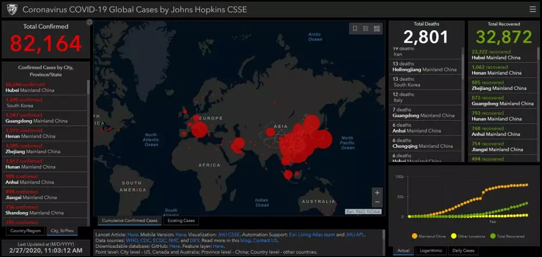Expand the Total Confirmed panel corner icon
The height and width of the screenshot is (257, 542).
(89, 22)
